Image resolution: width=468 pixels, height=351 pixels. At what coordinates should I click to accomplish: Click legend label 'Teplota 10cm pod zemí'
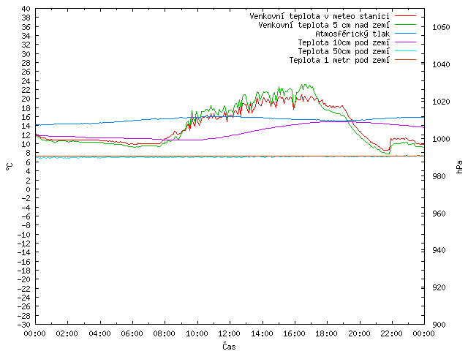[x=344, y=42]
